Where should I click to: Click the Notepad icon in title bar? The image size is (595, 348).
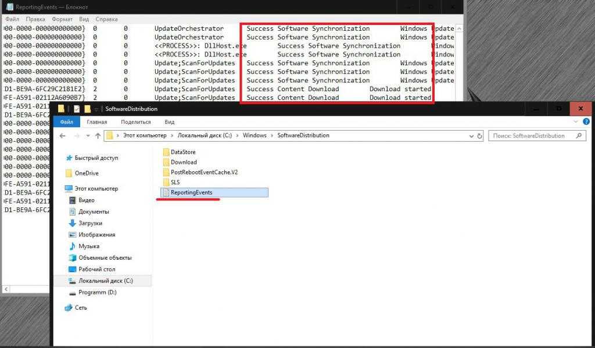point(10,7)
